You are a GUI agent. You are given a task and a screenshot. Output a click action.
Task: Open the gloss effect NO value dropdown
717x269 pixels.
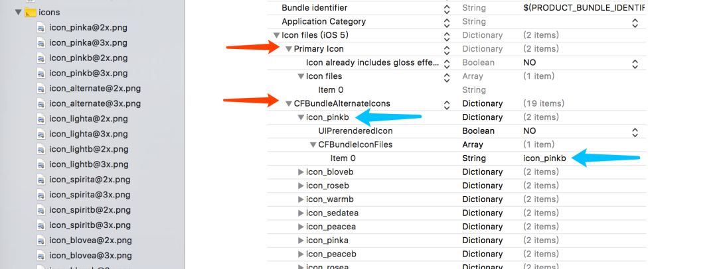(635, 64)
